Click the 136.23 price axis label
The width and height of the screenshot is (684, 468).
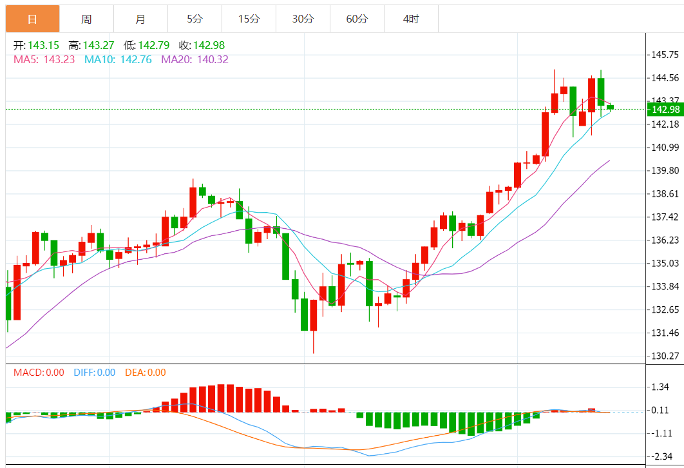pyautogui.click(x=665, y=240)
